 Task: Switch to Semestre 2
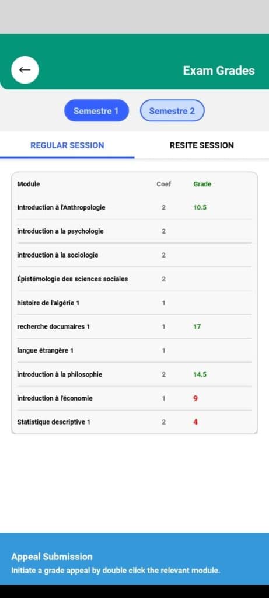[x=172, y=110]
